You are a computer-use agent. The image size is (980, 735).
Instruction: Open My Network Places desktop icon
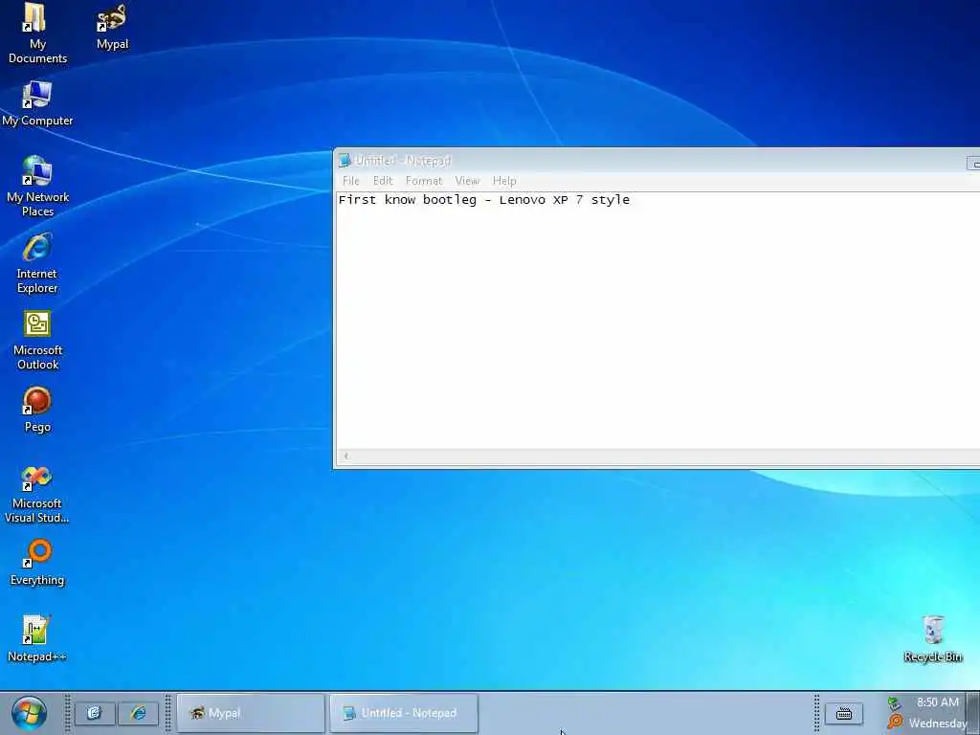coord(37,187)
